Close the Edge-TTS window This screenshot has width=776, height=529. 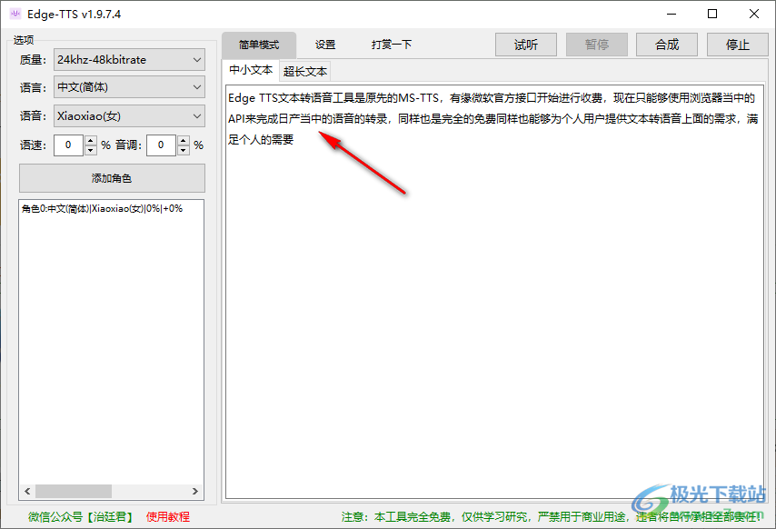(753, 14)
